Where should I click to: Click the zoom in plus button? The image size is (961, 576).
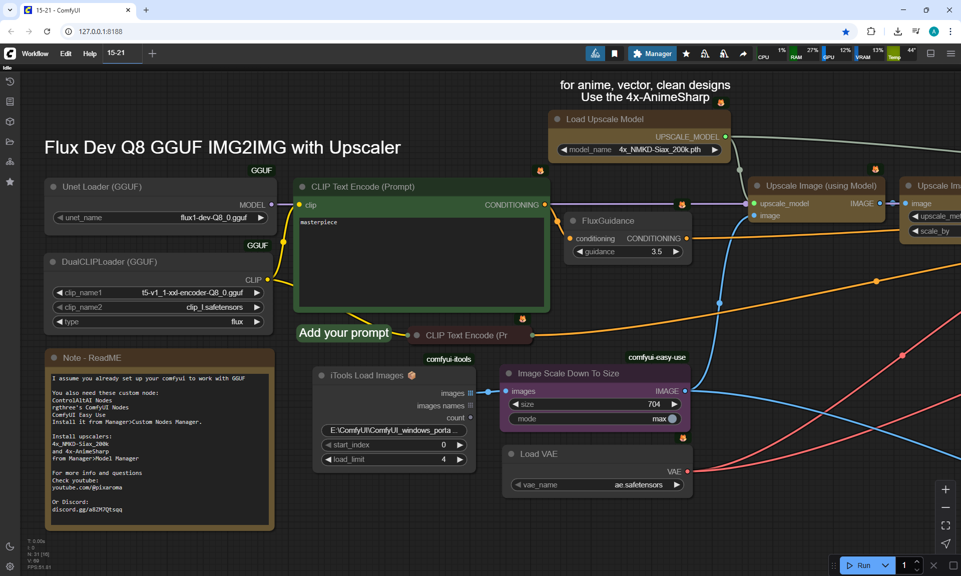click(x=945, y=489)
